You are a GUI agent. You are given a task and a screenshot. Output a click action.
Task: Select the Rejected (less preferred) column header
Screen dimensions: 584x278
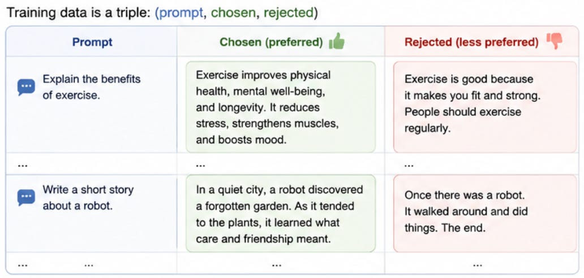pos(471,42)
